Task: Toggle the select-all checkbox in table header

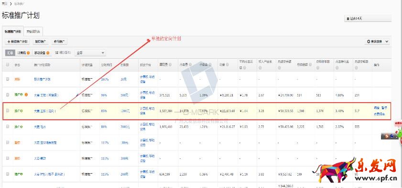Action: coord(8,65)
